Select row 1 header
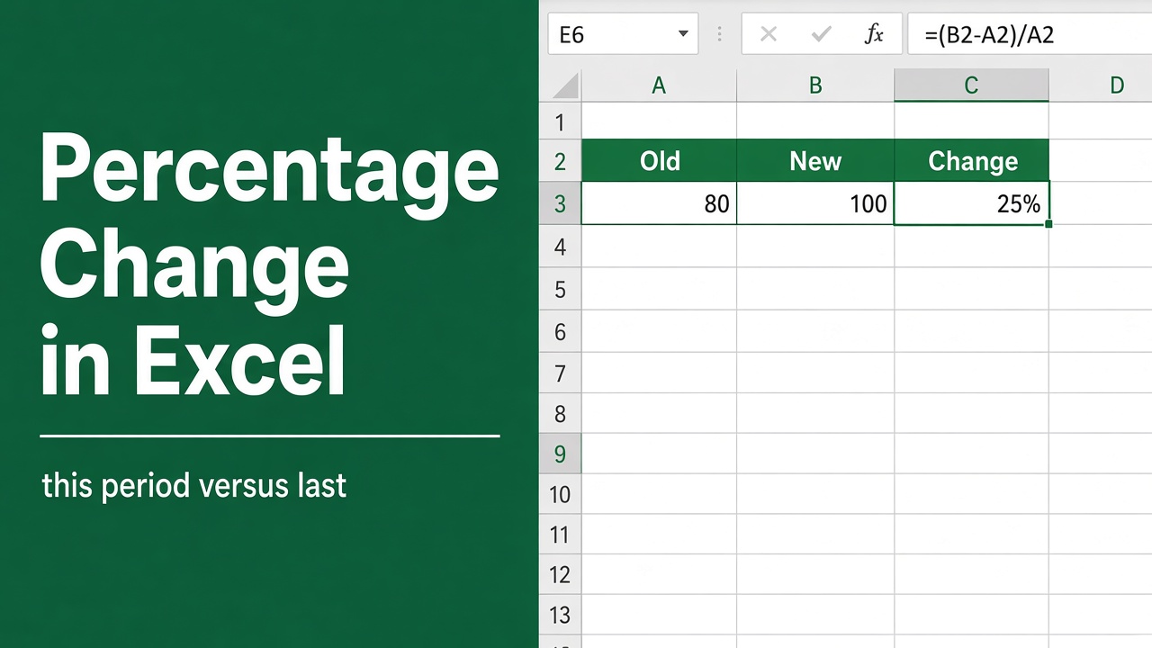1152x648 pixels. 561,121
